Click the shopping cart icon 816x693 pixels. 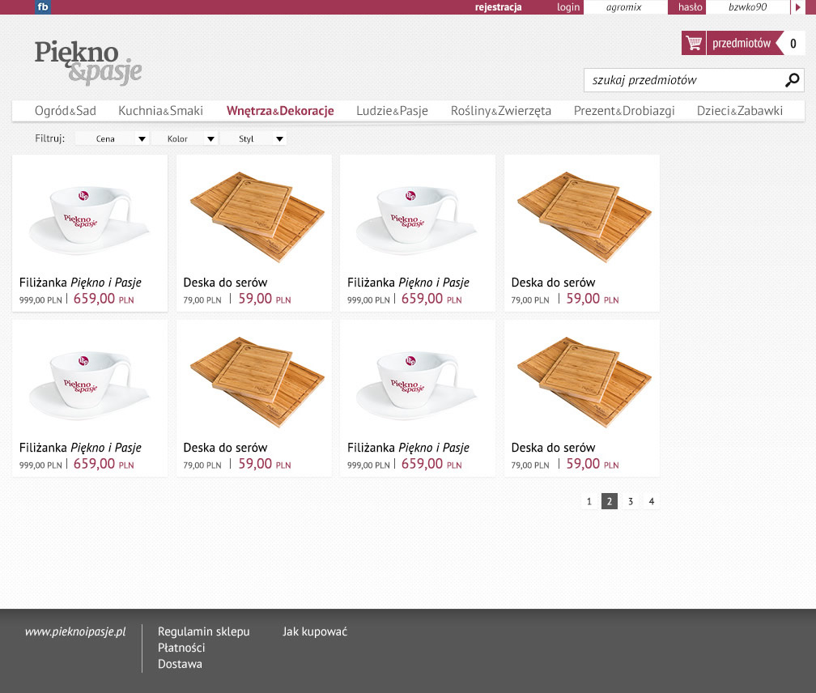point(694,43)
